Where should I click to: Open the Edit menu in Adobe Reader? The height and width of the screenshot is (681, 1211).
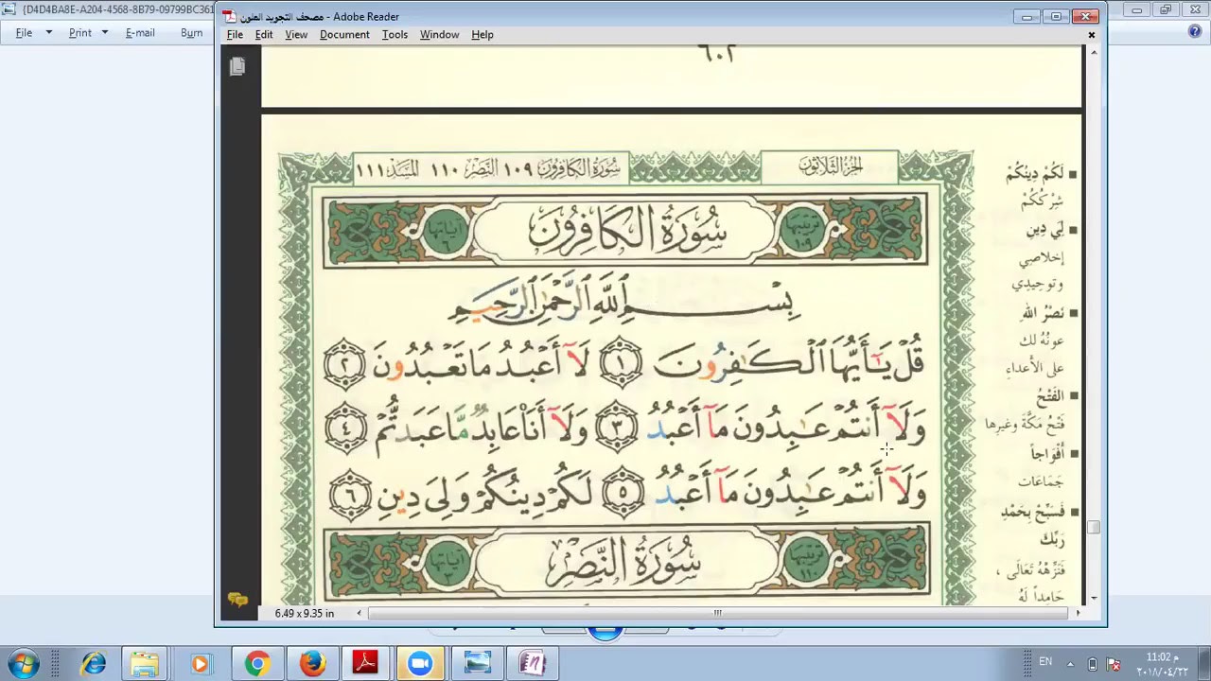pos(264,35)
